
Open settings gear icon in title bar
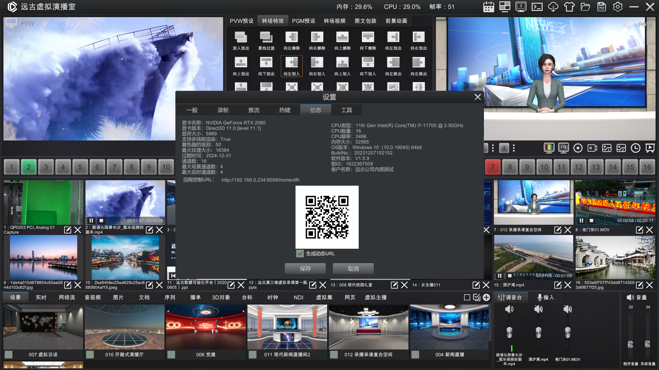click(x=617, y=7)
